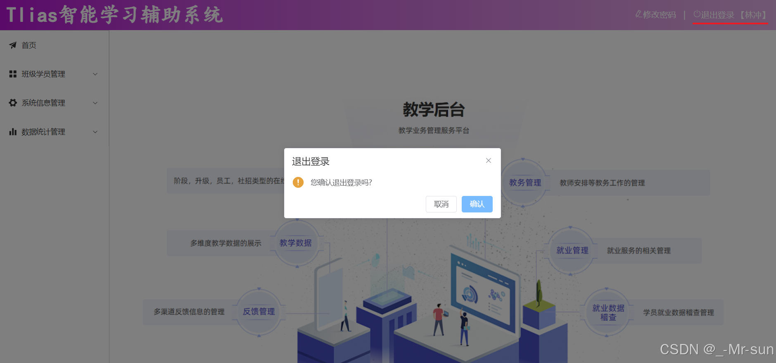The height and width of the screenshot is (363, 776).
Task: Click 退出登录【林冲】 in the header
Action: tap(730, 15)
